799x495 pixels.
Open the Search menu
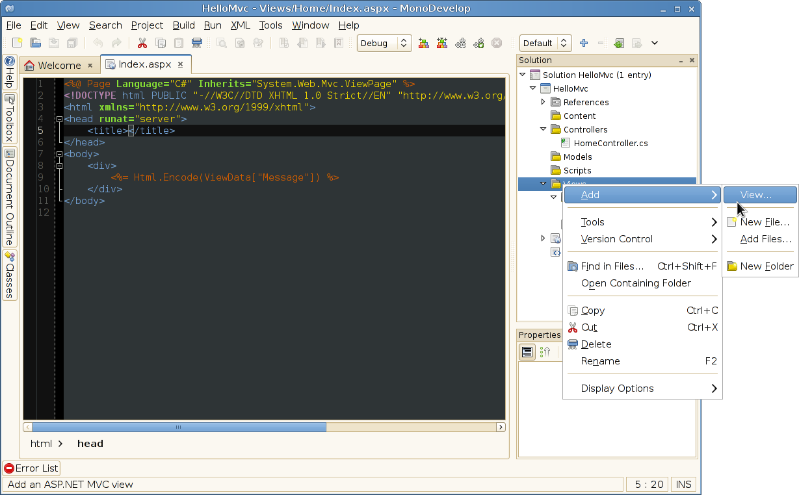(105, 25)
